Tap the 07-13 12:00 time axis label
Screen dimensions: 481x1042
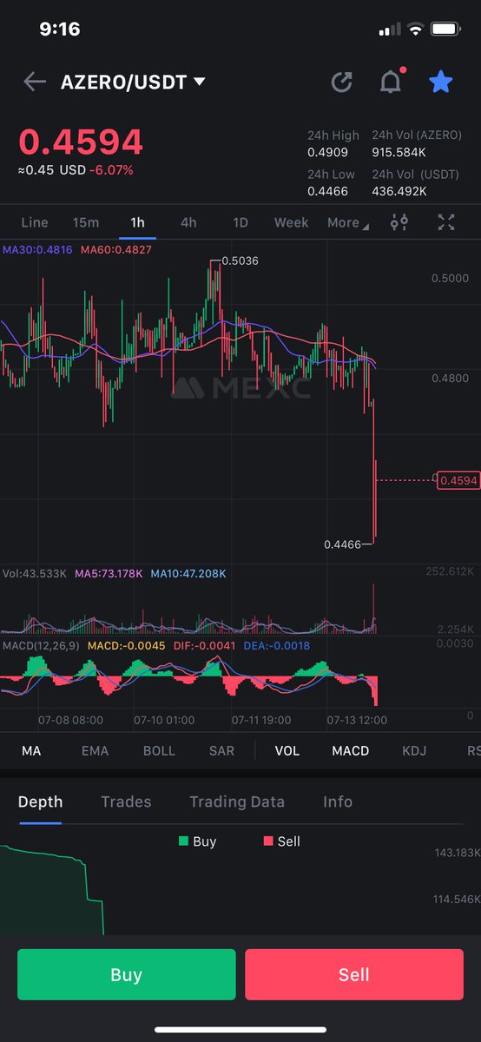pos(357,720)
